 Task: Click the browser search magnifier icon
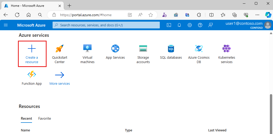(x=40, y=15)
